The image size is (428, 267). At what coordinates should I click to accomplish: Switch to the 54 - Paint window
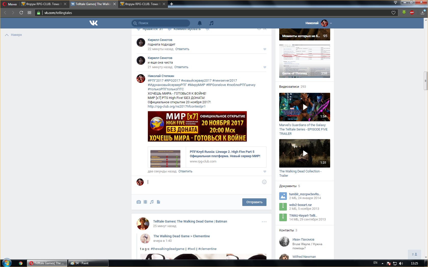pyautogui.click(x=88, y=263)
